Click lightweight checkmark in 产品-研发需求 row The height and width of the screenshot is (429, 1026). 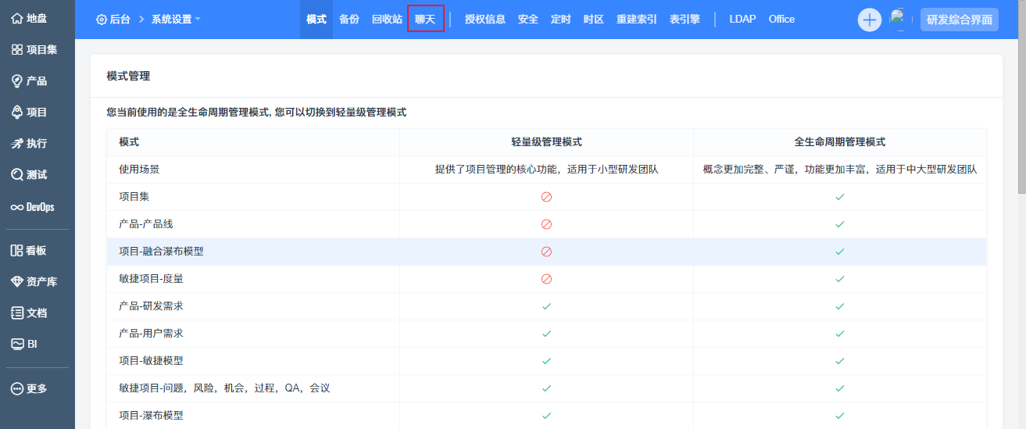tap(546, 306)
